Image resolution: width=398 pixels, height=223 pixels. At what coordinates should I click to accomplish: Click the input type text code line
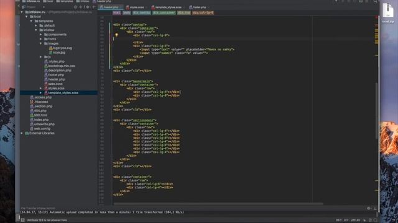[187, 50]
